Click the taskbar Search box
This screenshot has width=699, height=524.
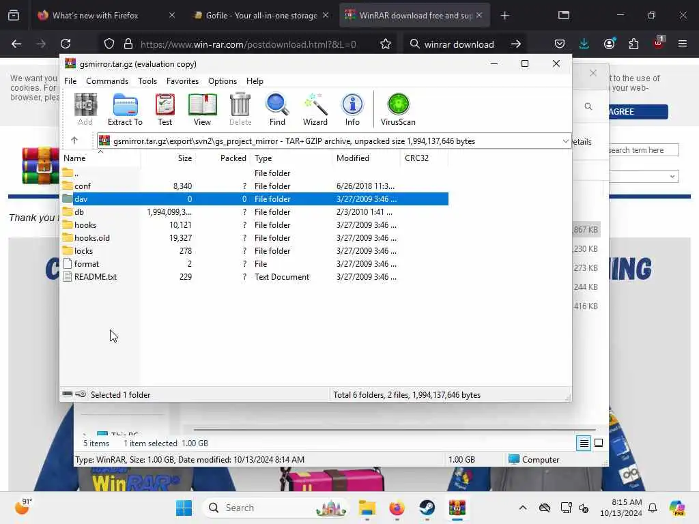276,508
